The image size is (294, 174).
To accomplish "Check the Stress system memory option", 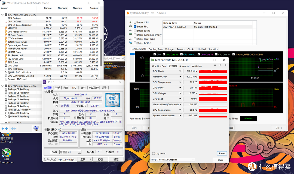I will [135, 35].
